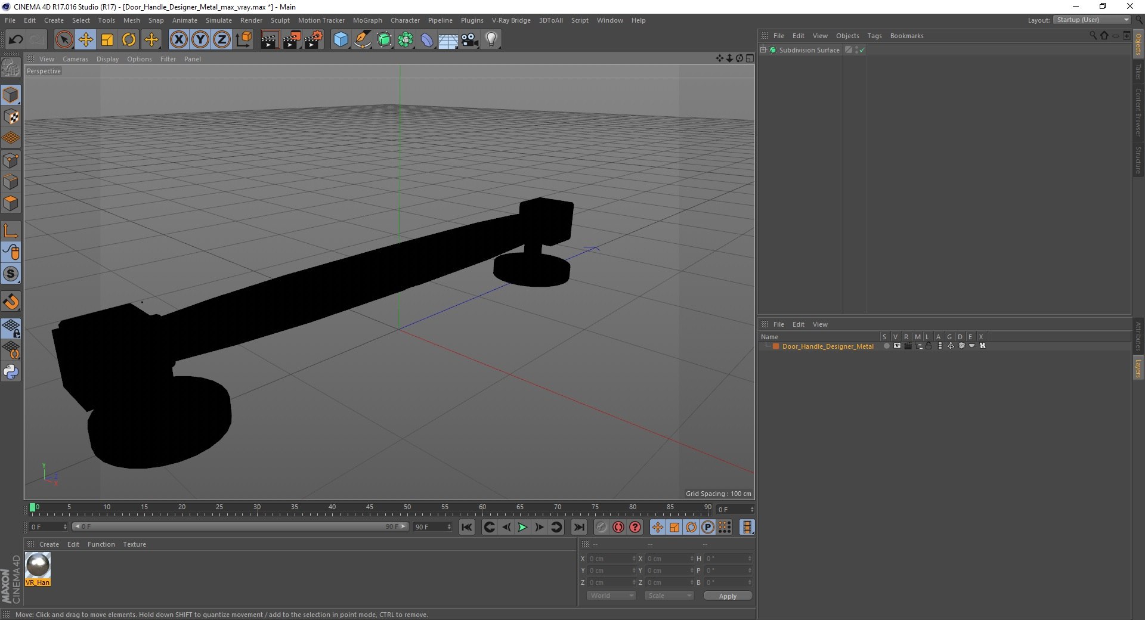Toggle X axis lock
Screen dimensions: 1145x620
178,40
